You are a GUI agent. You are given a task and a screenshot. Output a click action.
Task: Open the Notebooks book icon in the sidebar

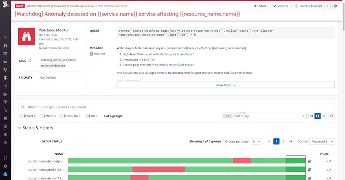point(5,119)
